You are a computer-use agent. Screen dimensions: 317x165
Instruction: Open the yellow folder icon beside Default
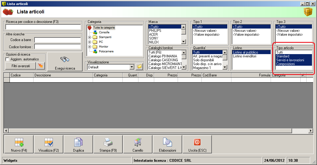coord(139,67)
